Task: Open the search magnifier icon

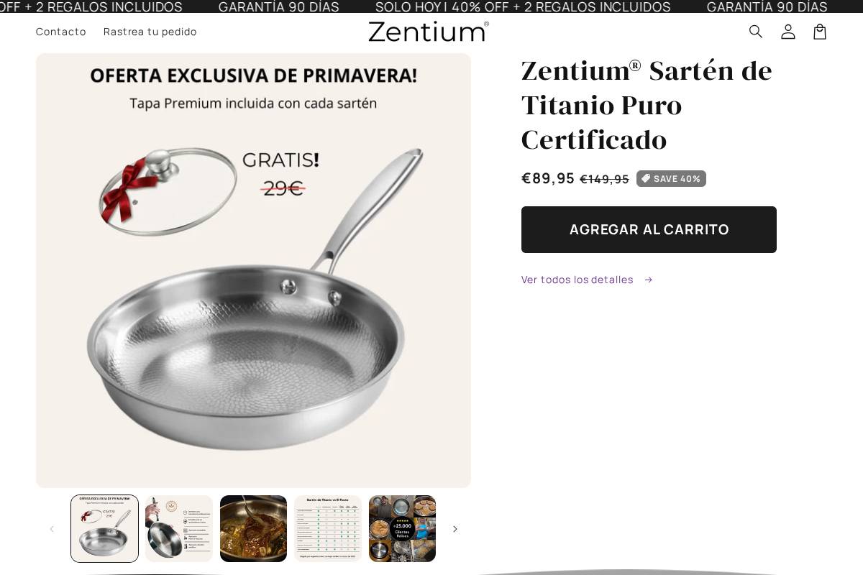Action: [756, 32]
